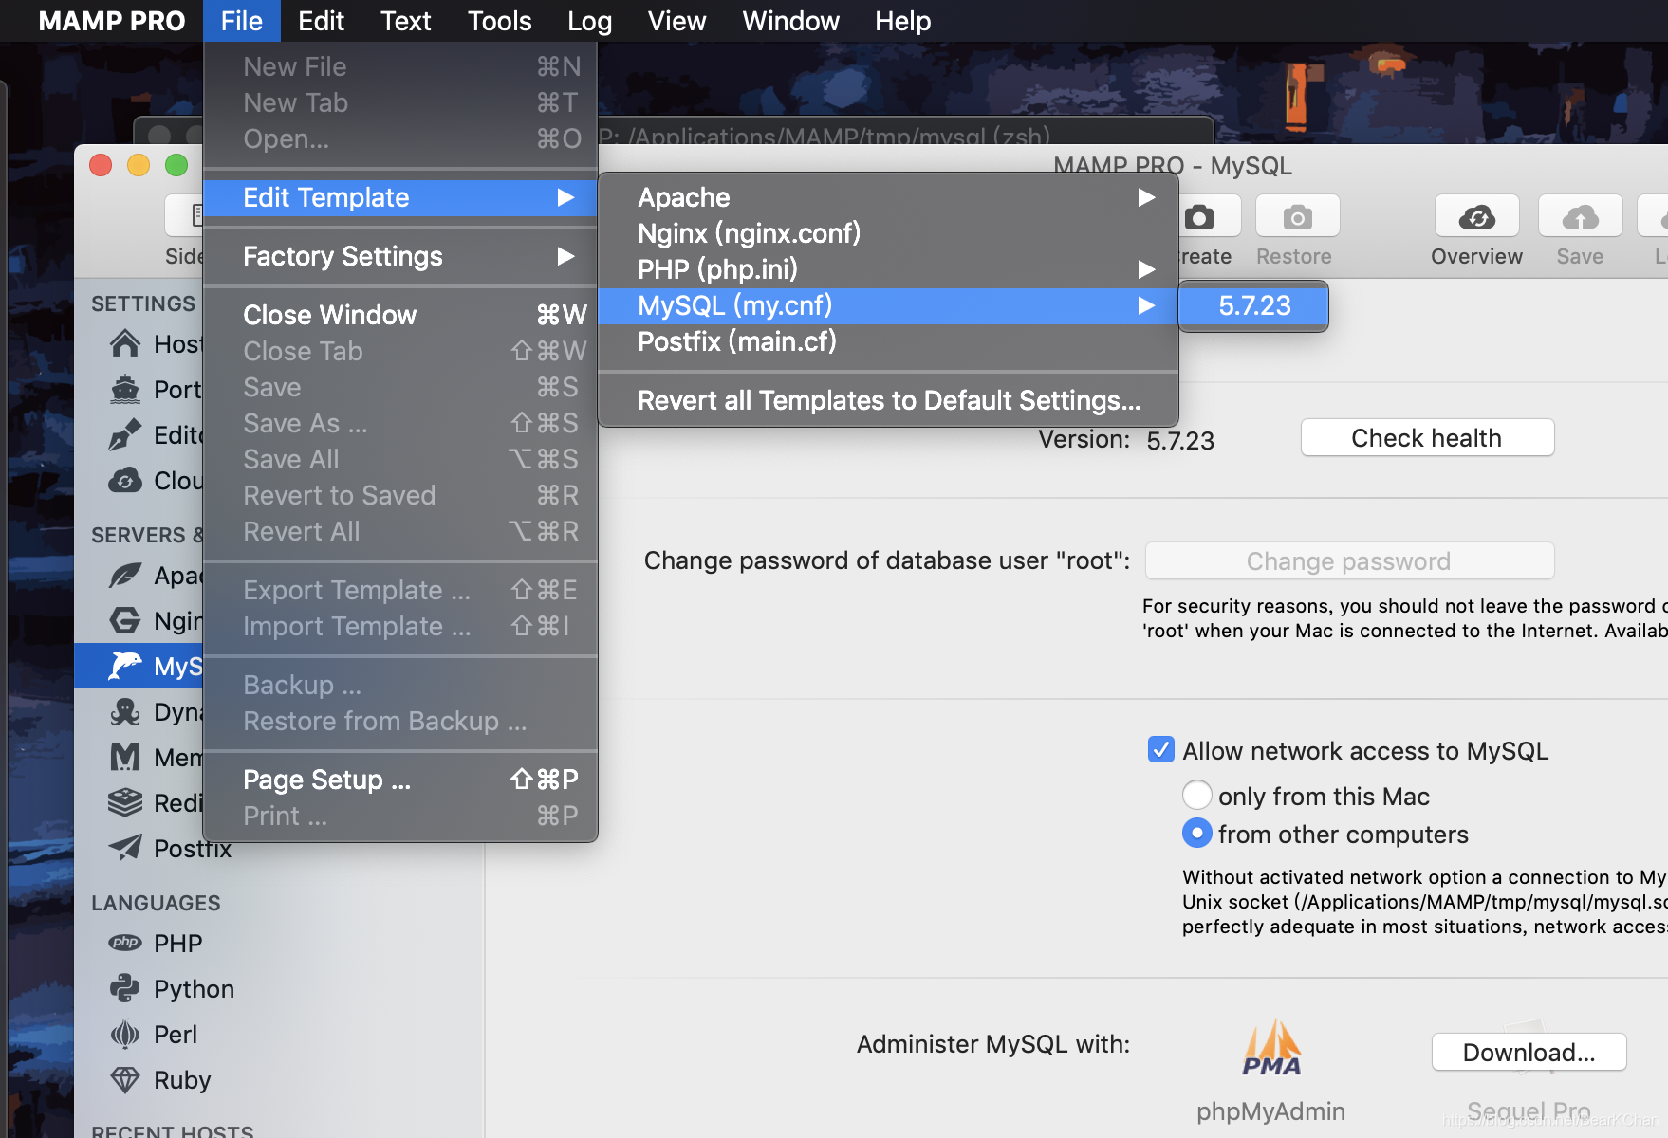Click the green zoom window button
The width and height of the screenshot is (1668, 1138).
pyautogui.click(x=176, y=165)
